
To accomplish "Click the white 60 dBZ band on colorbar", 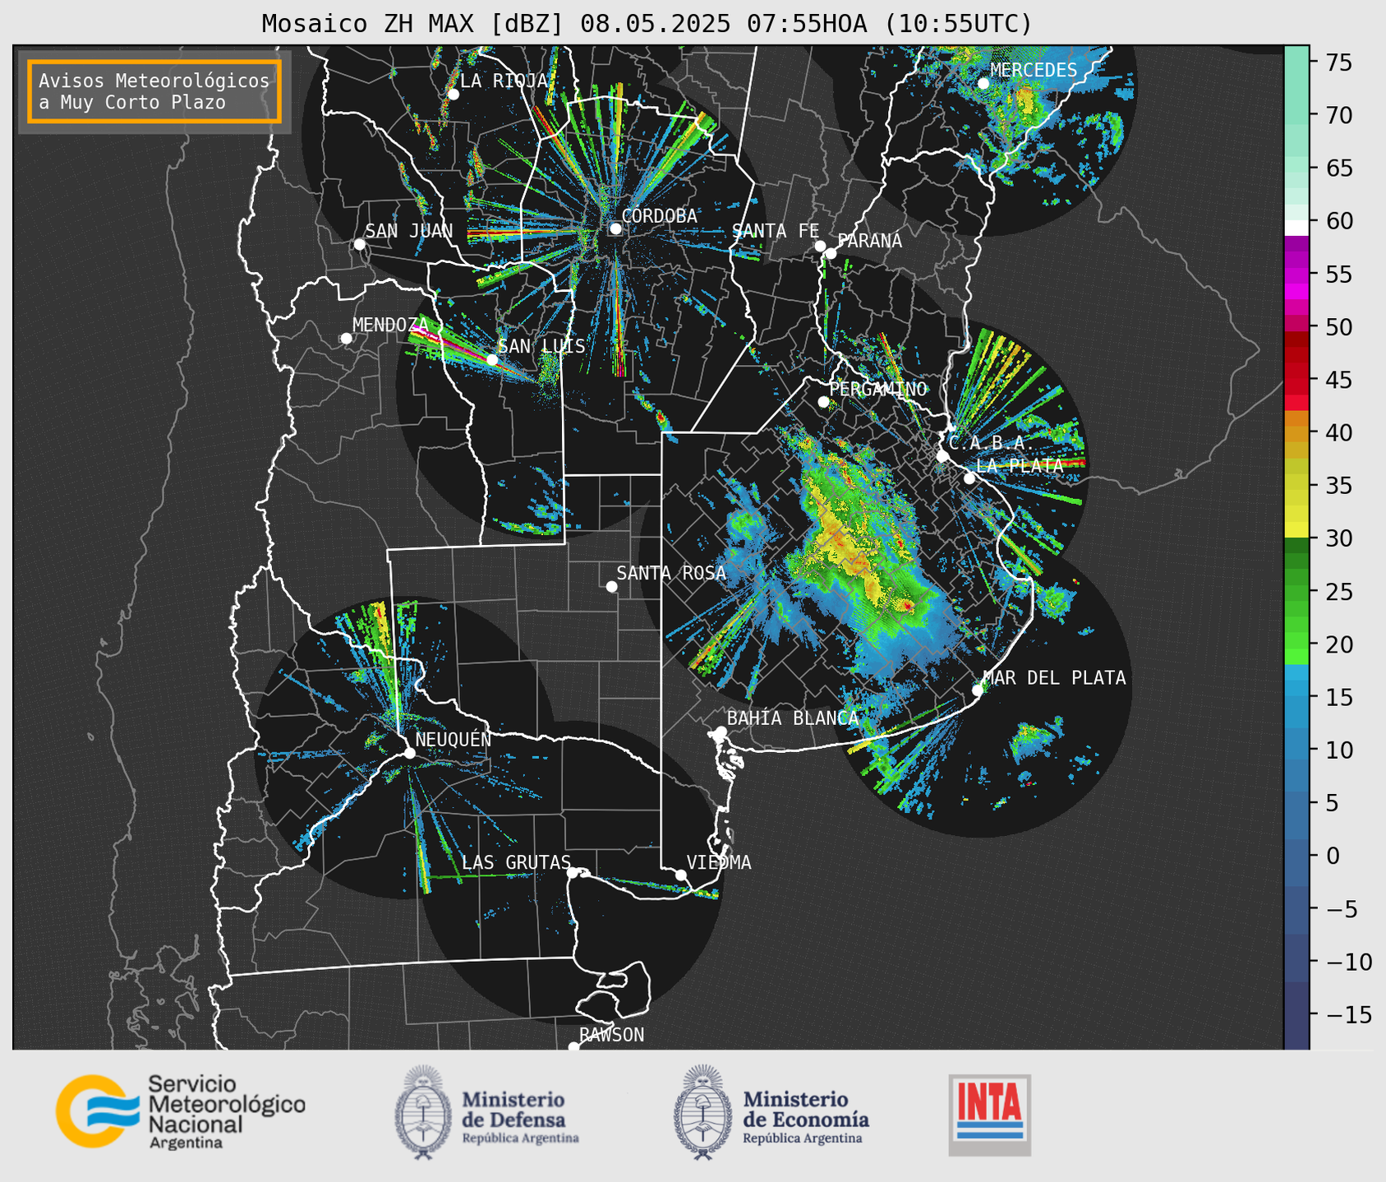I will tap(1296, 228).
